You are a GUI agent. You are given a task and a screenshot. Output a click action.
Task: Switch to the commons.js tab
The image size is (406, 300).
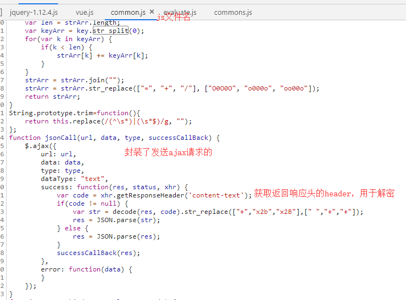233,12
